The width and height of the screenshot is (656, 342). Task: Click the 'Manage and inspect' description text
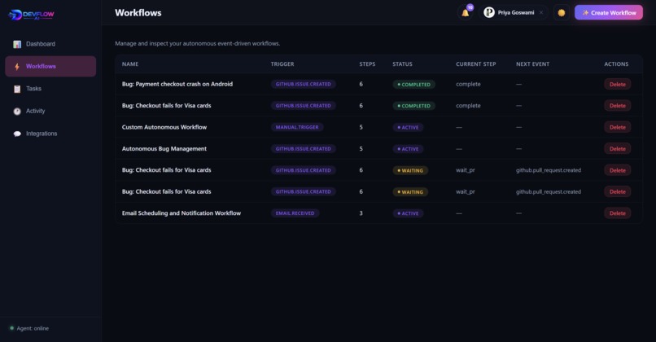198,43
